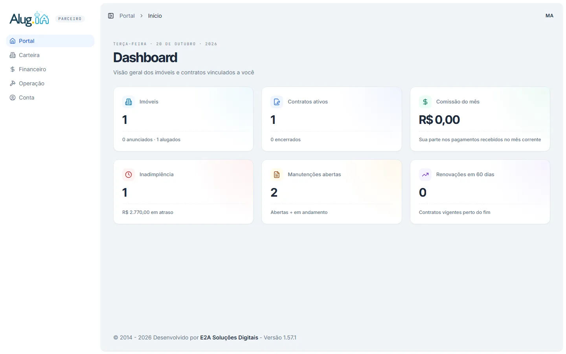The image size is (566, 354).
Task: Click the 'Versão 1.57.1' footer text
Action: (280, 337)
